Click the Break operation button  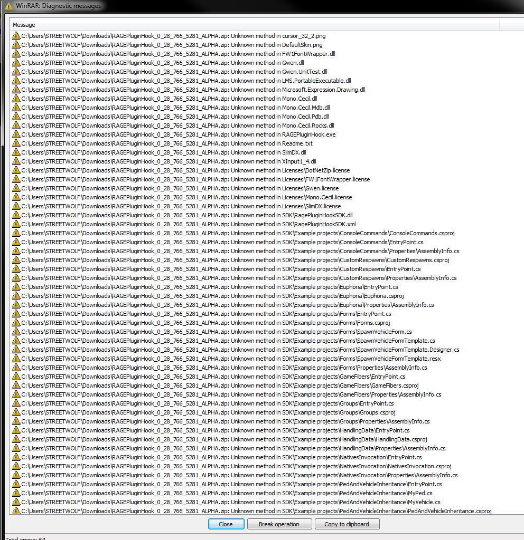tap(279, 524)
